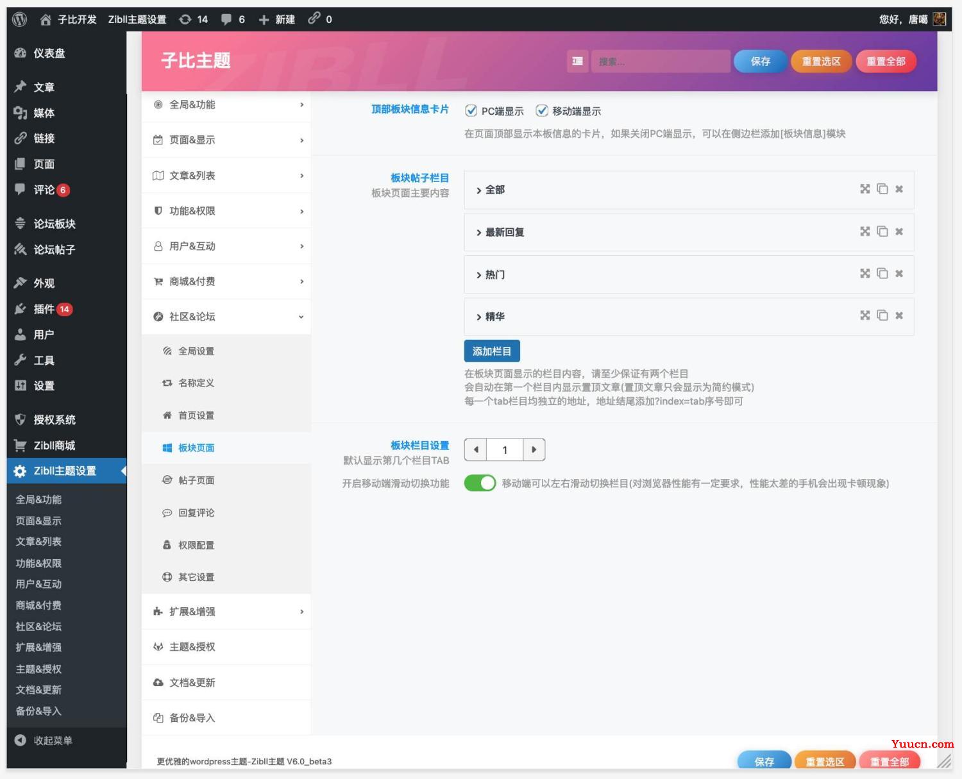Open 主题&授权 settings section
Screen dimensions: 962x779
[226, 646]
